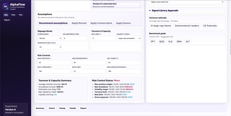This screenshot has height=116, width=231.
Task: Click the Universe rationale heading
Action: click(158, 18)
